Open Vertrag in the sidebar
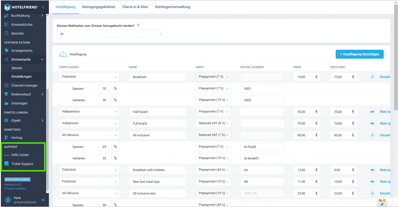This screenshot has width=398, height=207. [17, 138]
